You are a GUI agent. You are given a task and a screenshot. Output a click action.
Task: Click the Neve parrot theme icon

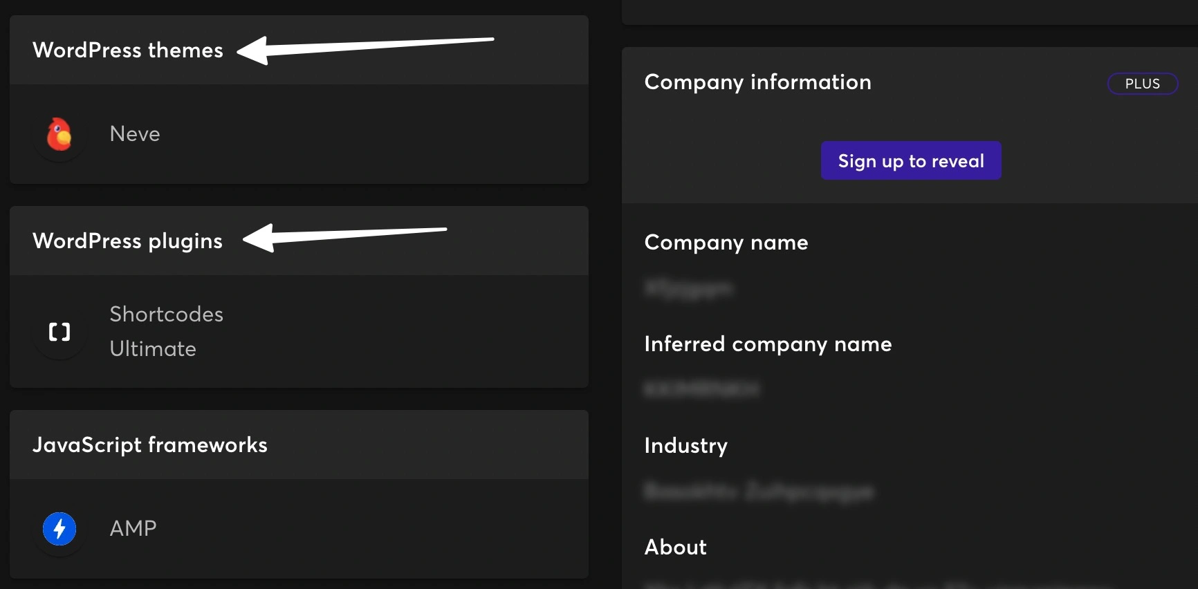(59, 134)
